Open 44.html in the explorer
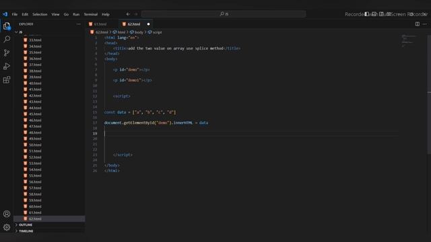The height and width of the screenshot is (242, 431). coord(35,108)
